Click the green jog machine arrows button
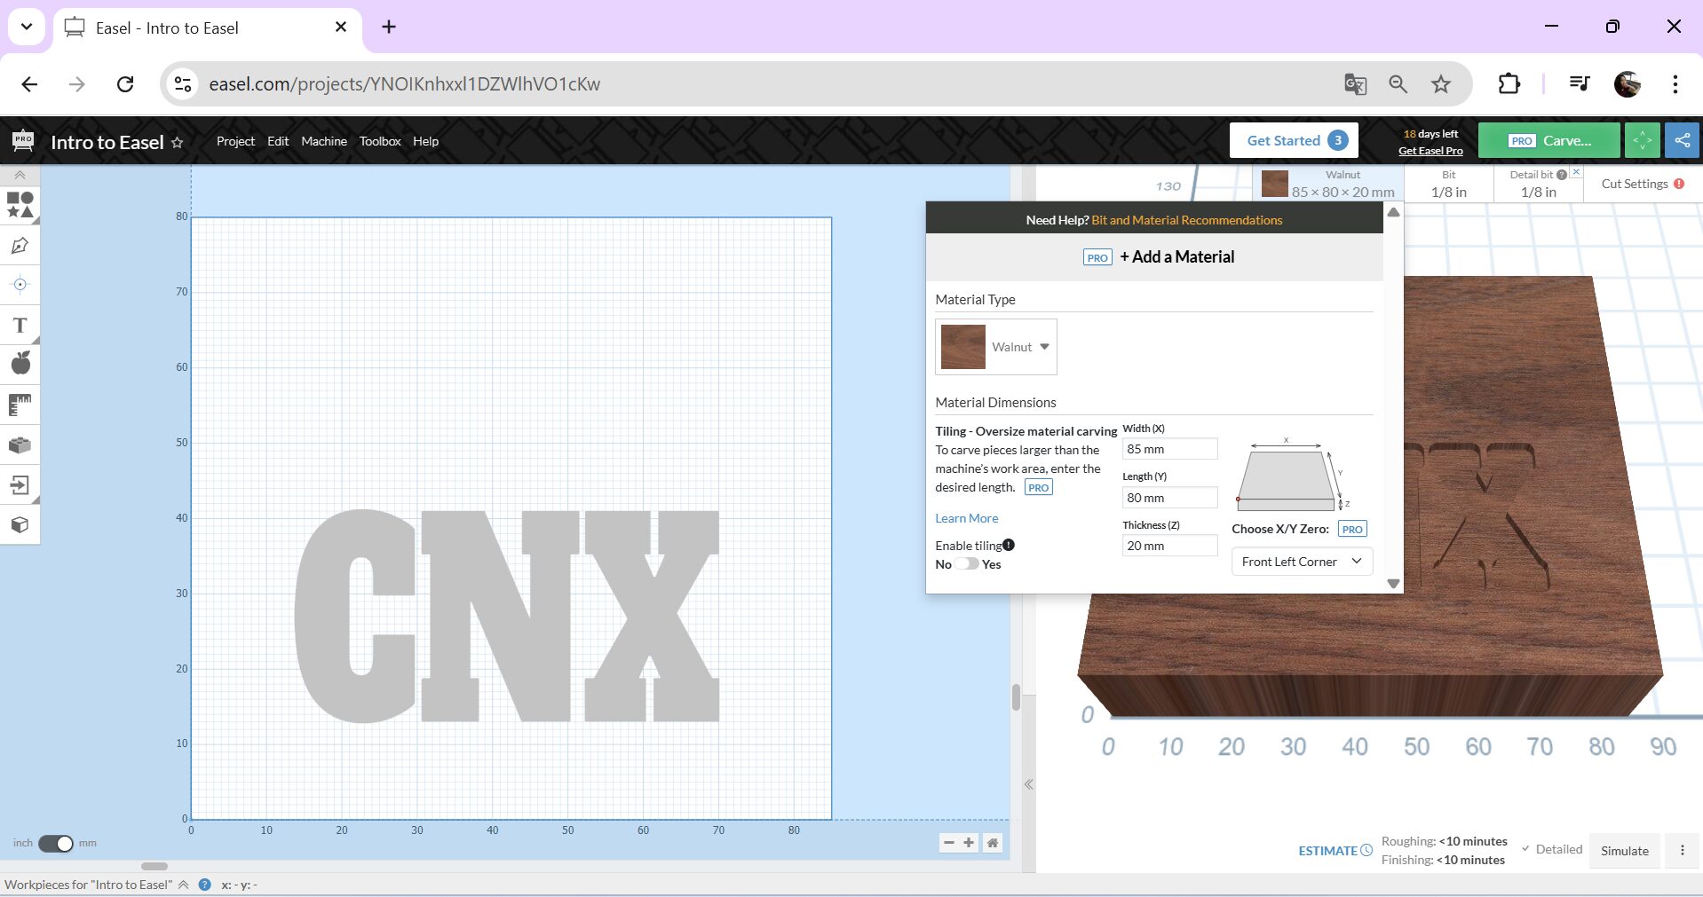Image resolution: width=1703 pixels, height=897 pixels. click(x=1643, y=140)
